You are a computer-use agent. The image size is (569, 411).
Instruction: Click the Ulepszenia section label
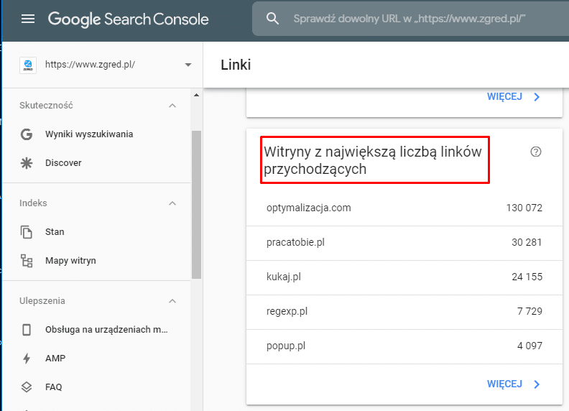click(x=42, y=301)
